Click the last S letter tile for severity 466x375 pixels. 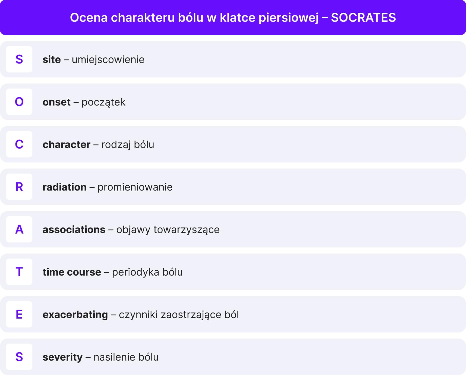click(x=19, y=357)
